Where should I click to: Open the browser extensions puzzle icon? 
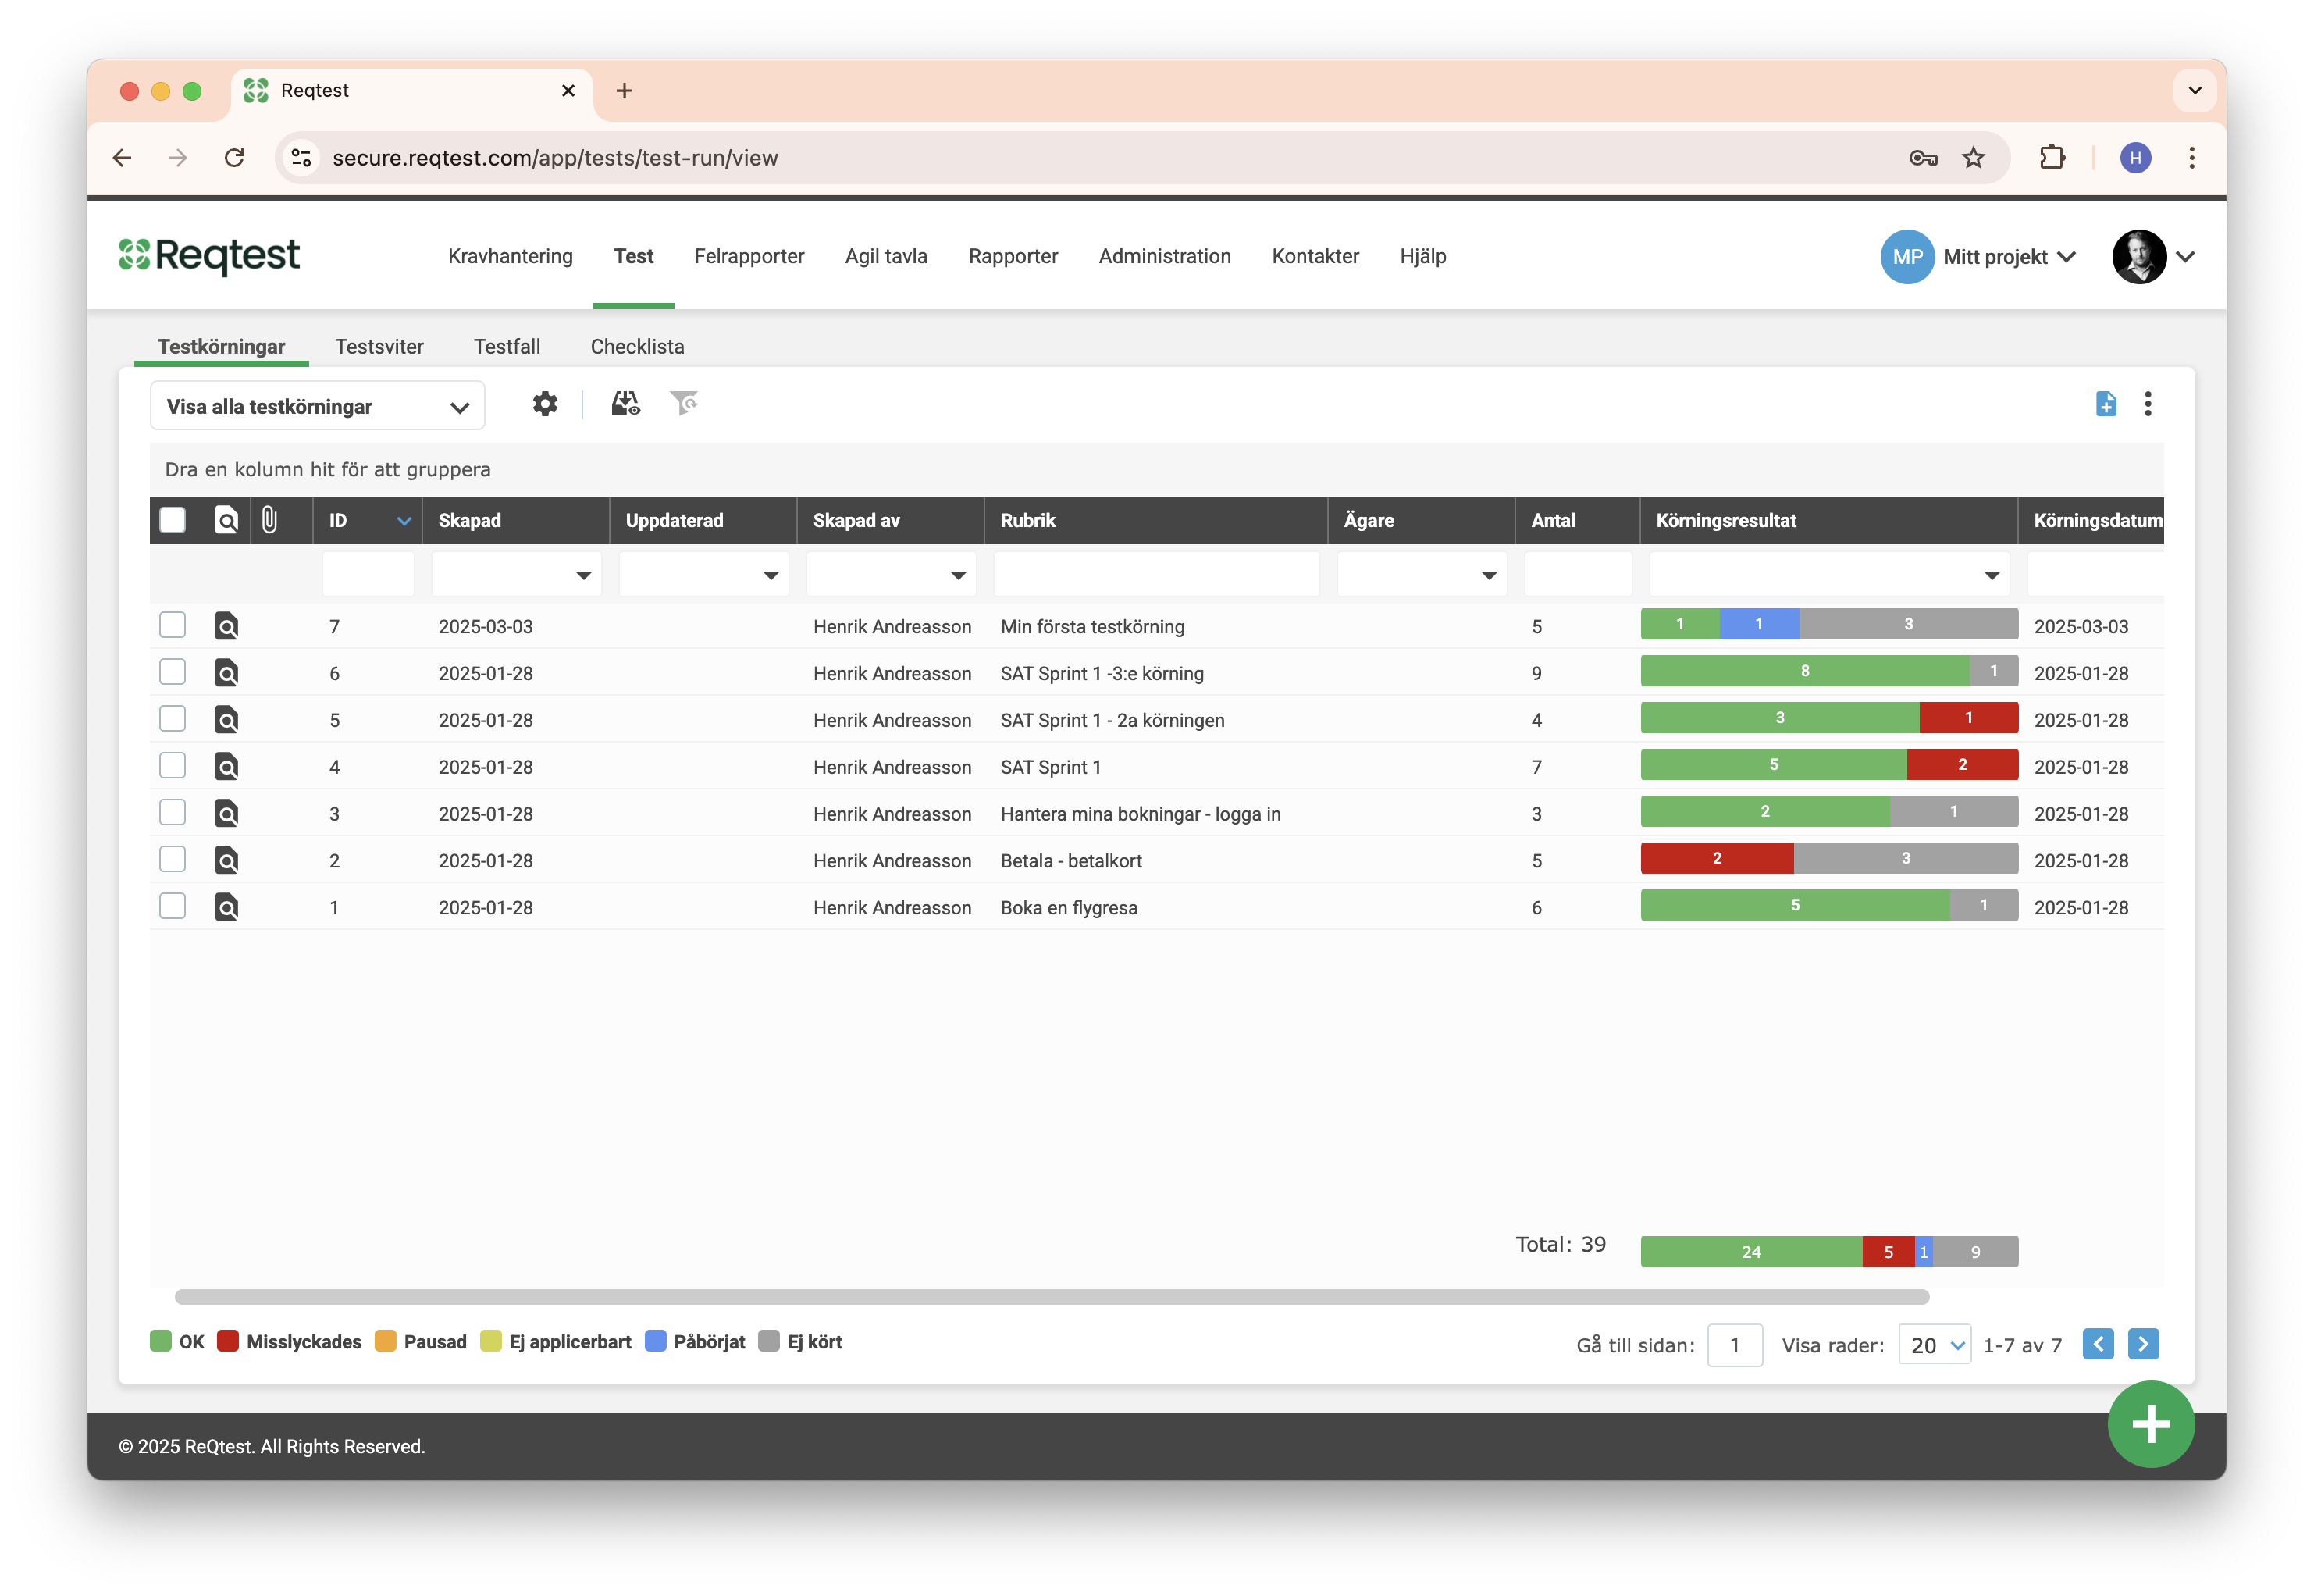(x=2051, y=158)
